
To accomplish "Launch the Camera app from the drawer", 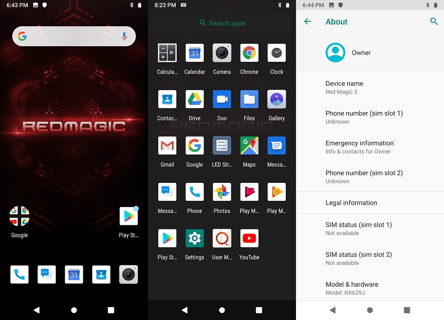I will coord(222,53).
